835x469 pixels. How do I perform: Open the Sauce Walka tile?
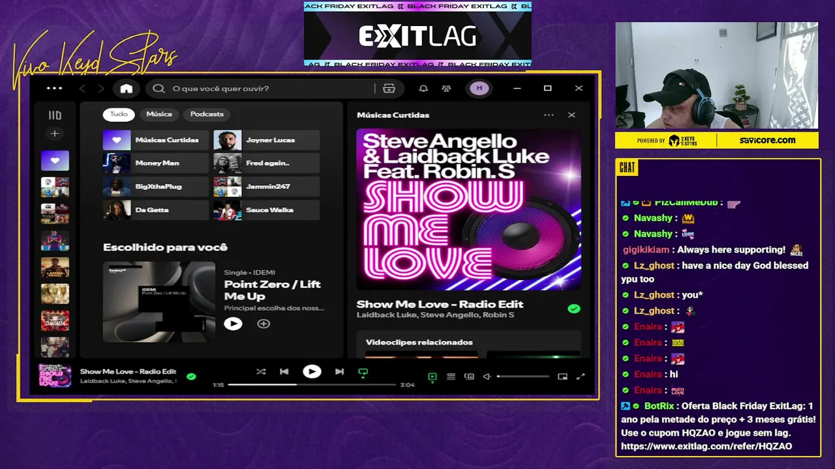[266, 210]
